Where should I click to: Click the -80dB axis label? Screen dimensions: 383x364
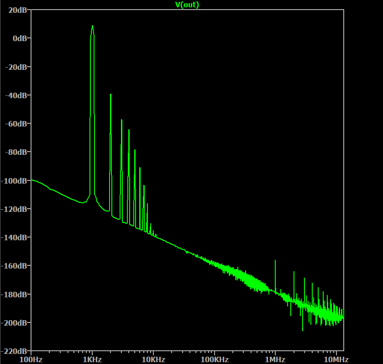click(16, 152)
